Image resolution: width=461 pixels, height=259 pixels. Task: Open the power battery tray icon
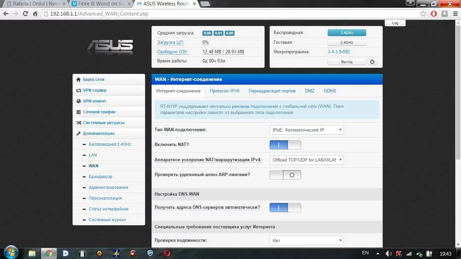(429, 253)
